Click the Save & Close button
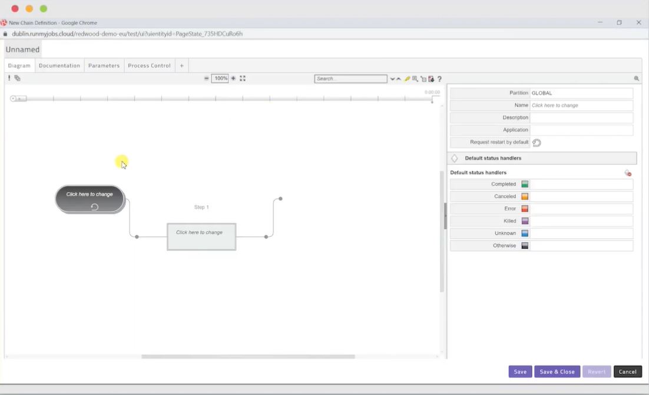Viewport: 649px width, 395px height. click(557, 371)
